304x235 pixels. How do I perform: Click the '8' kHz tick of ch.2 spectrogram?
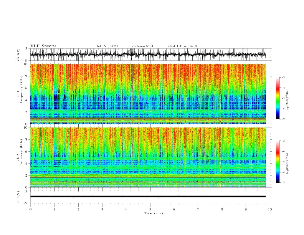point(27,140)
